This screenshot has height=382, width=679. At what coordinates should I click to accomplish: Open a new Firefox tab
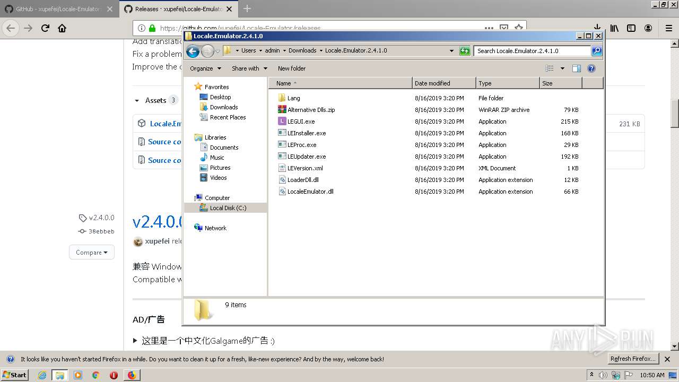(x=247, y=8)
